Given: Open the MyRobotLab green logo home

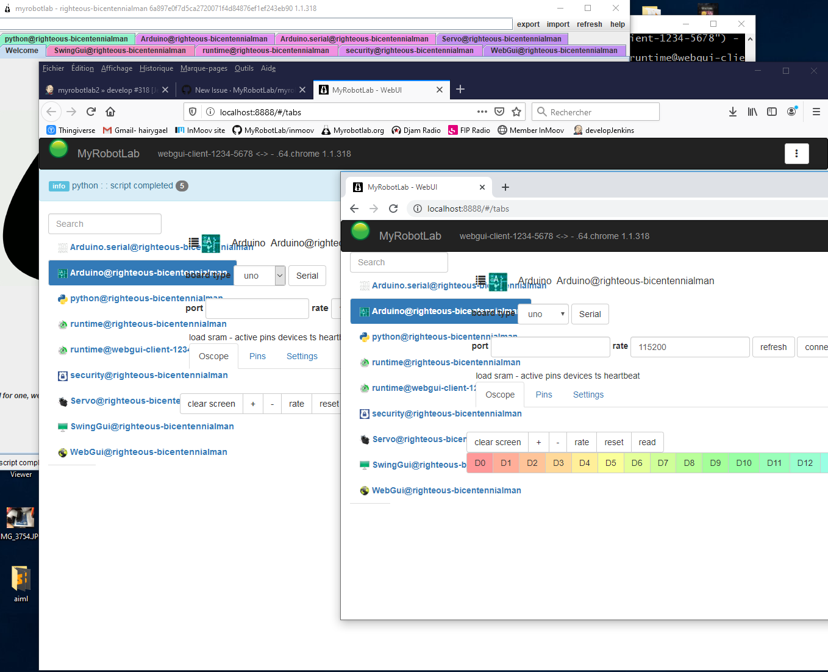Looking at the screenshot, I should pyautogui.click(x=360, y=231).
